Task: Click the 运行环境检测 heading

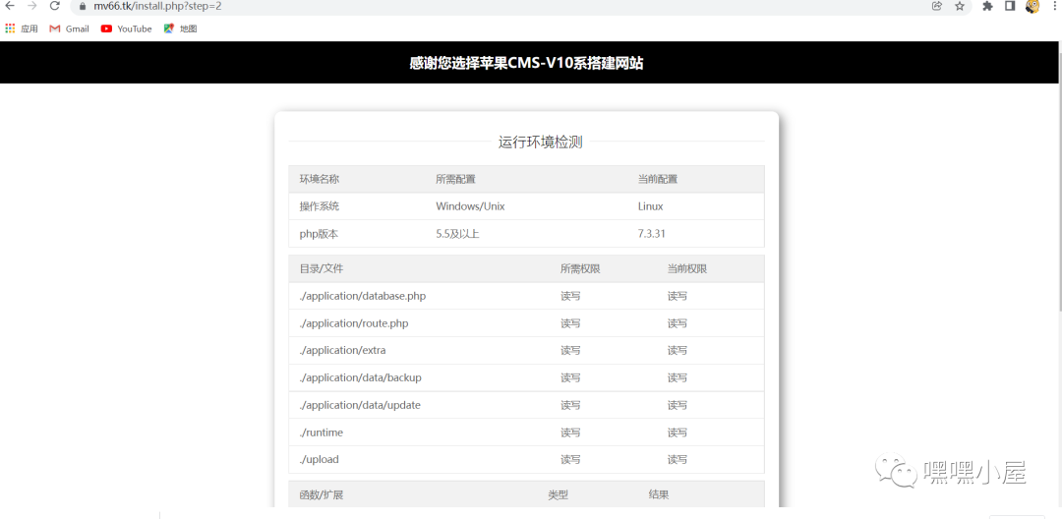Action: pyautogui.click(x=541, y=143)
